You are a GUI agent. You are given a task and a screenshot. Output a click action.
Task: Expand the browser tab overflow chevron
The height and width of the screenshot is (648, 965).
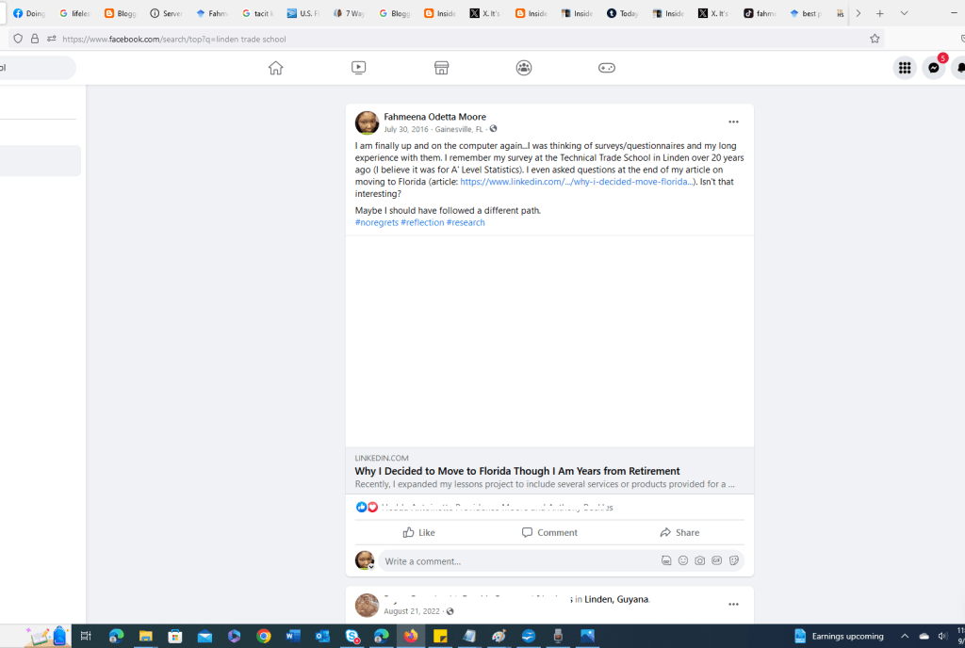click(859, 13)
